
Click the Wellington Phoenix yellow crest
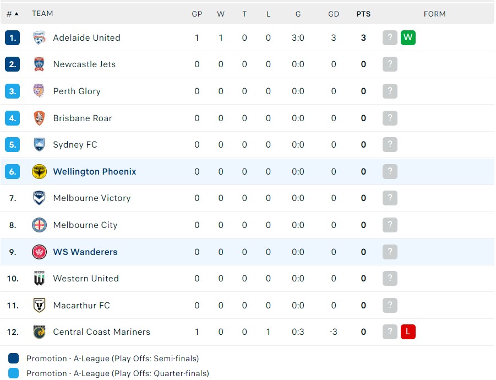pos(39,172)
